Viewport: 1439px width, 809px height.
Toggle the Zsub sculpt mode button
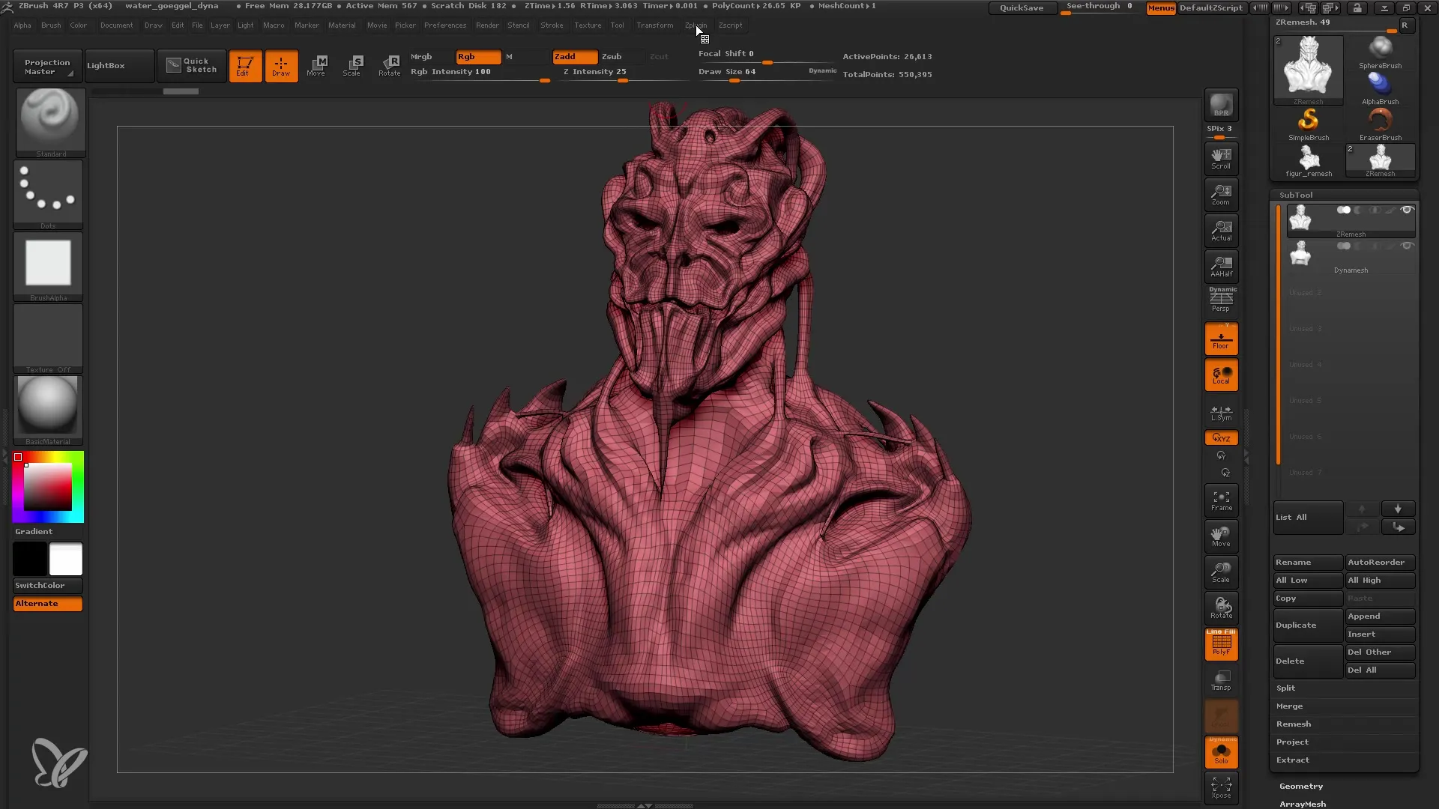coord(612,56)
